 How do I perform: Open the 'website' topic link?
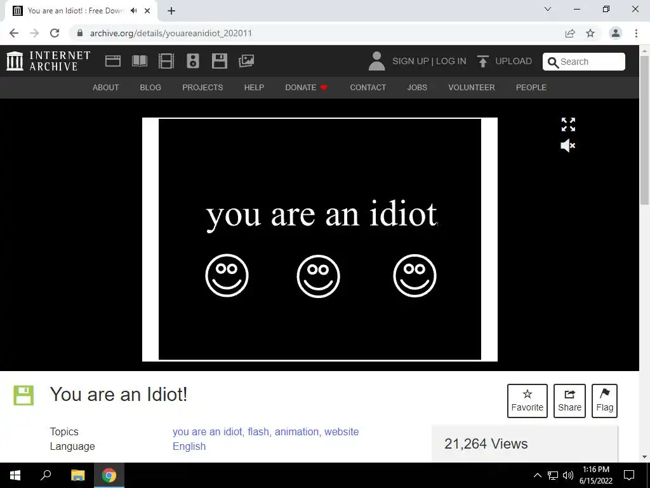click(342, 431)
